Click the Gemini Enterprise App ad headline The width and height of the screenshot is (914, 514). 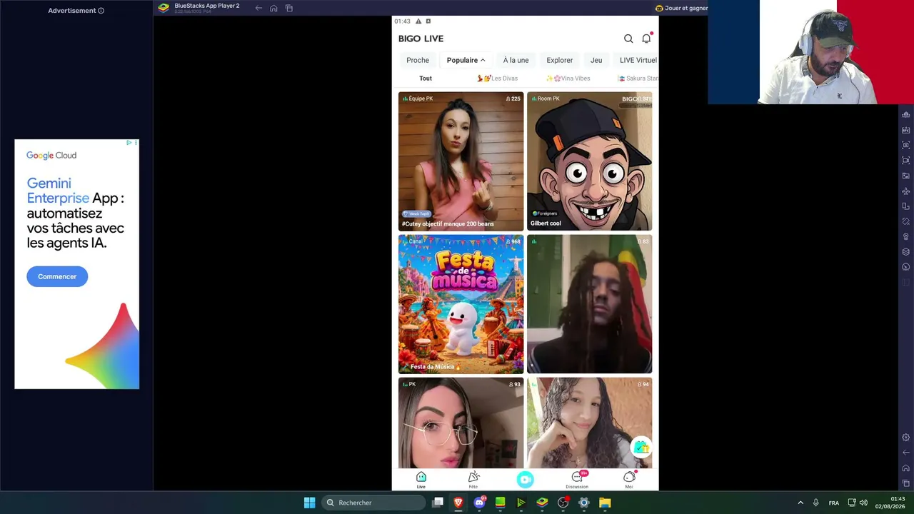click(76, 213)
